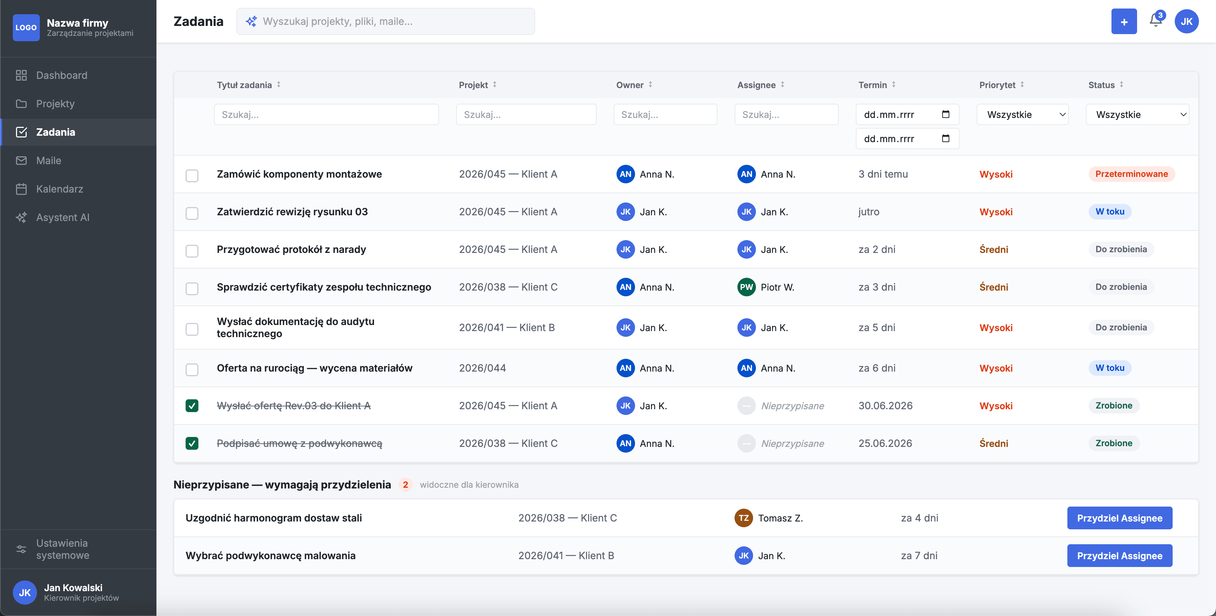The height and width of the screenshot is (616, 1216).
Task: Click the blue plus add button
Action: 1124,21
